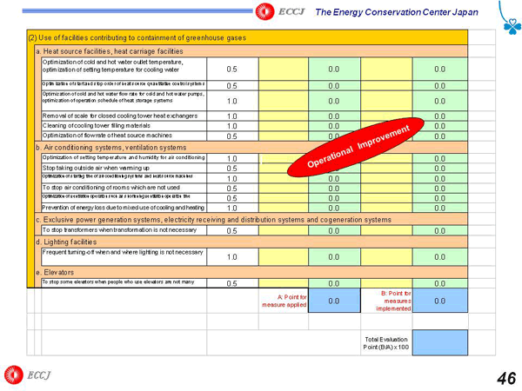Viewport: 522px width, 391px height.
Task: Select 'Frequent turning-off when and where lighting' cell
Action: click(124, 256)
